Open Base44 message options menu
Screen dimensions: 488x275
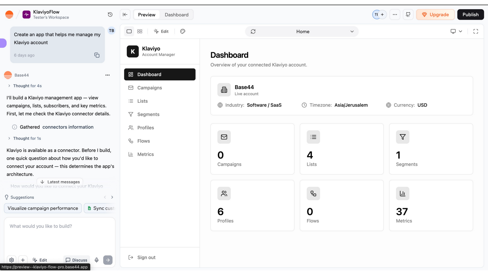[108, 75]
